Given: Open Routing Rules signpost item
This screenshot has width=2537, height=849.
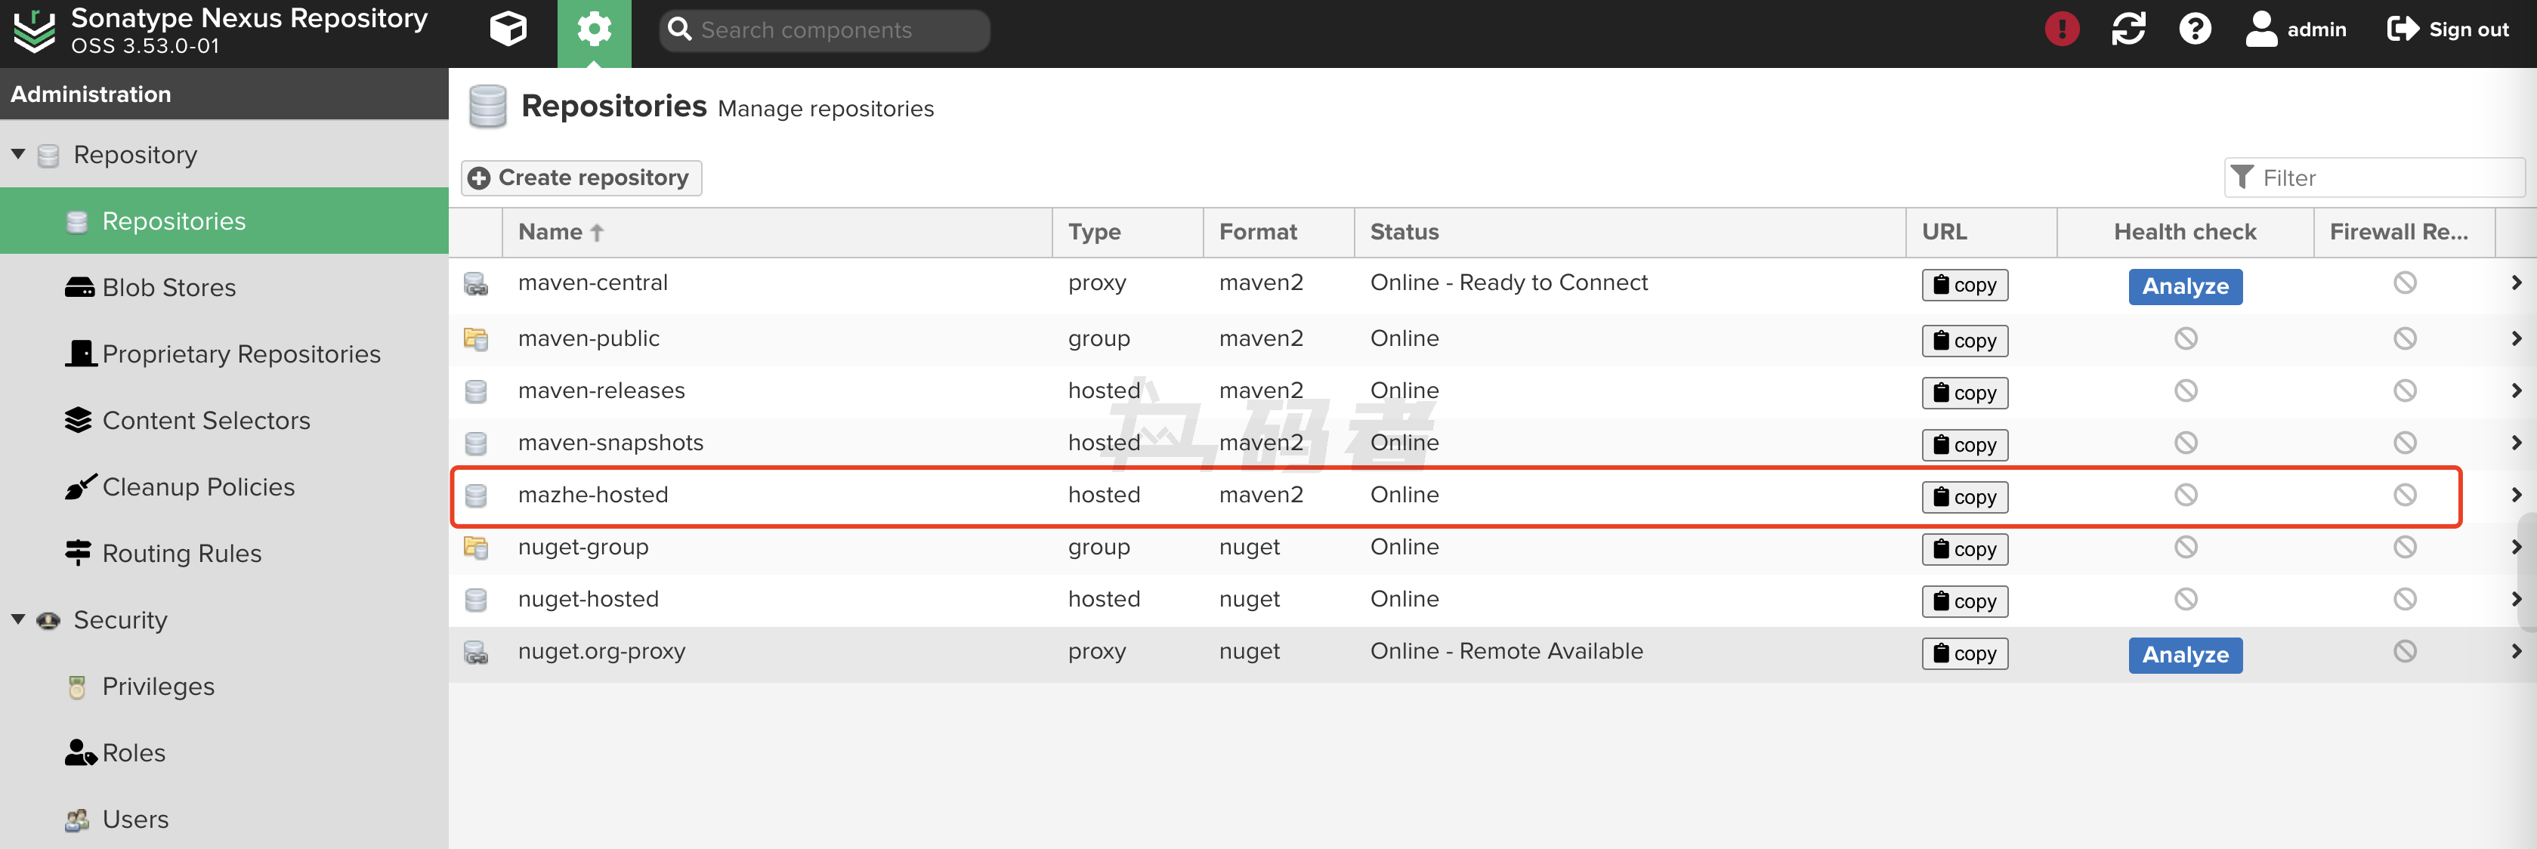Looking at the screenshot, I should 181,554.
